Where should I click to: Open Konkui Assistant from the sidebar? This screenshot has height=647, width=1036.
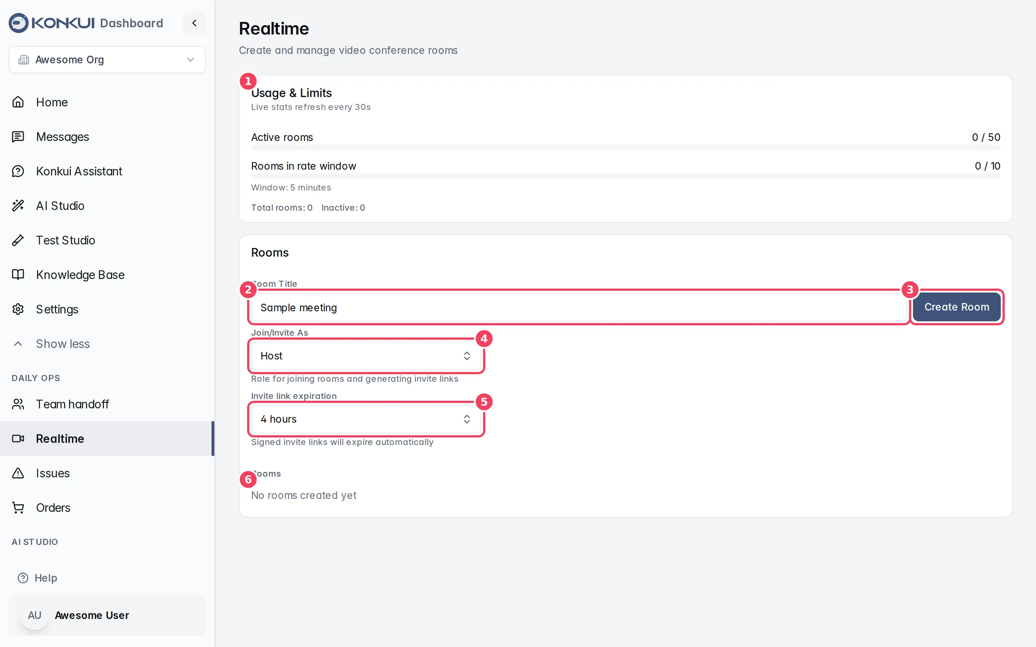coord(107,171)
